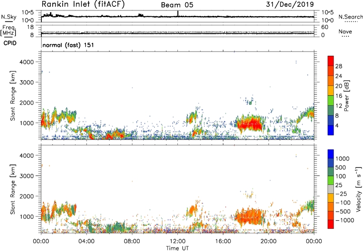Click the '08:00' time tick label
Image resolution: width=363 pixels, height=251 pixels.
coord(132,241)
